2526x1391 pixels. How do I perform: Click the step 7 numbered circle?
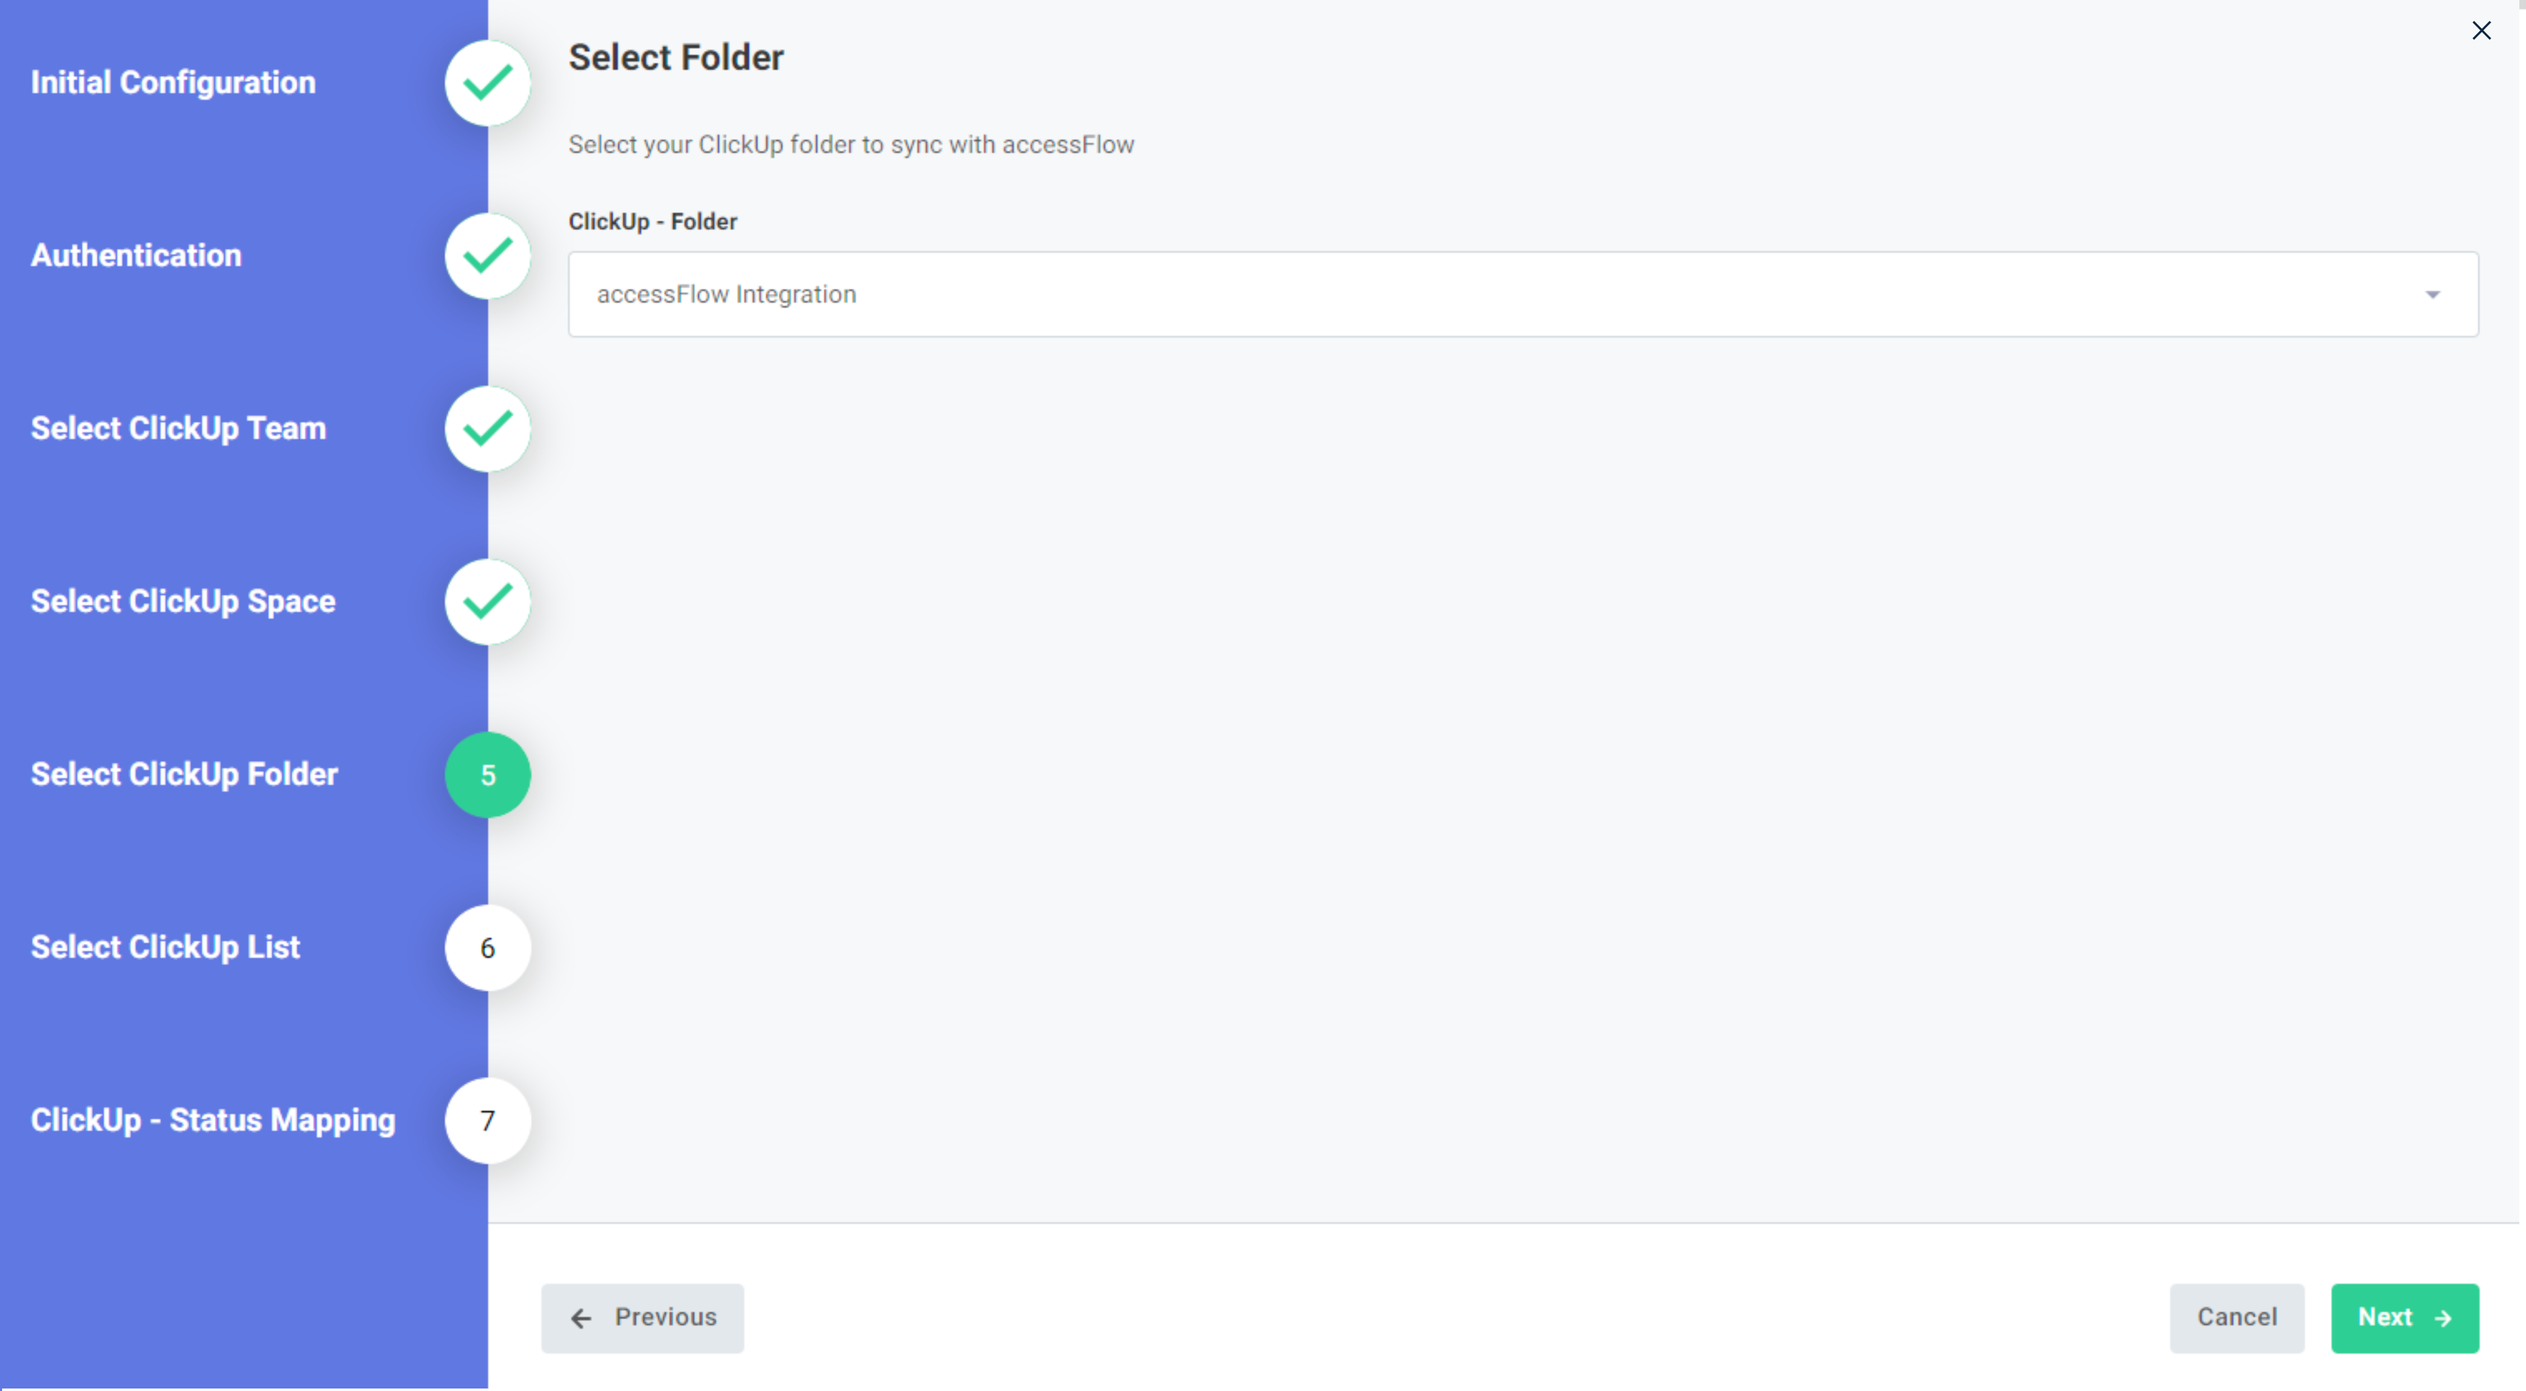[x=487, y=1120]
